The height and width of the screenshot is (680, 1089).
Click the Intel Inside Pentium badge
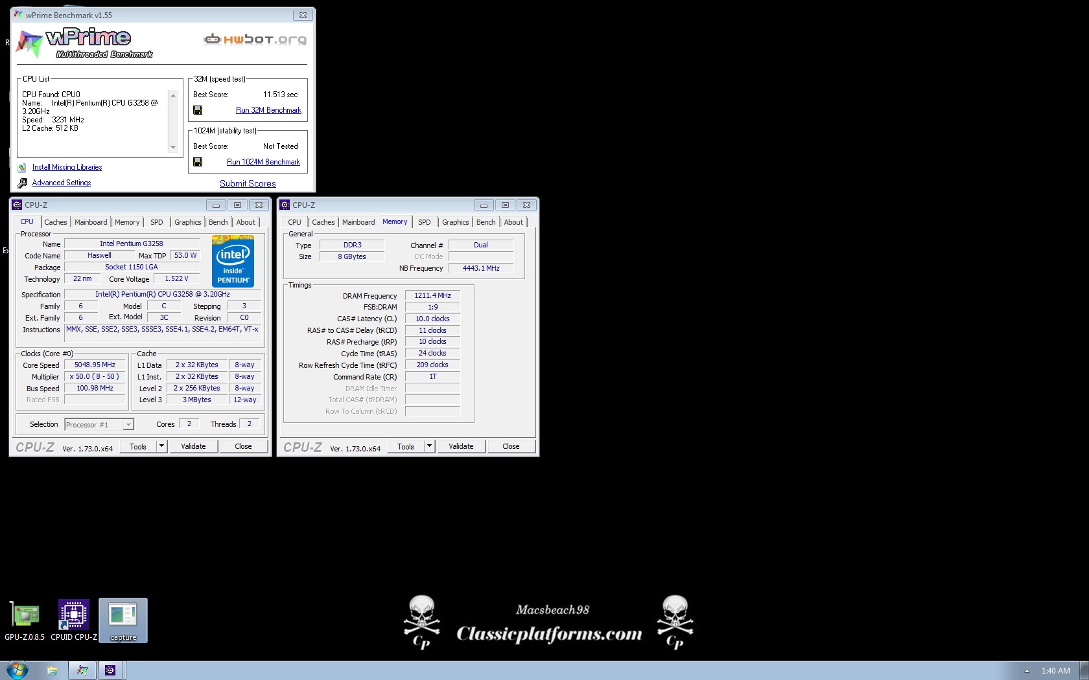(233, 262)
